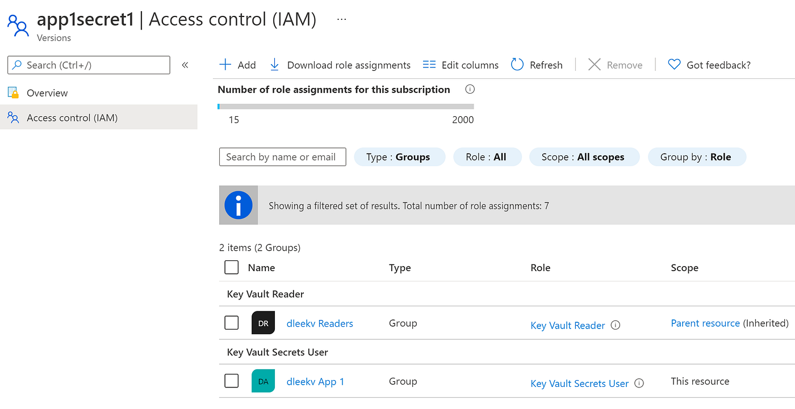Image resolution: width=795 pixels, height=409 pixels.
Task: Click info icon next to Key Vault Secrets User
Action: [639, 383]
